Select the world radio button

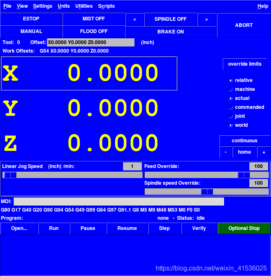coord(231,125)
